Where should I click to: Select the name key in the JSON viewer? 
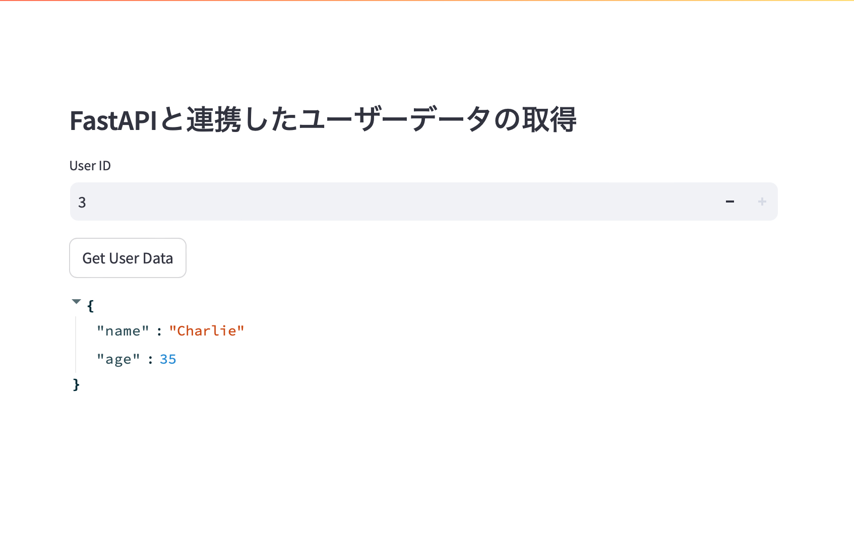123,330
